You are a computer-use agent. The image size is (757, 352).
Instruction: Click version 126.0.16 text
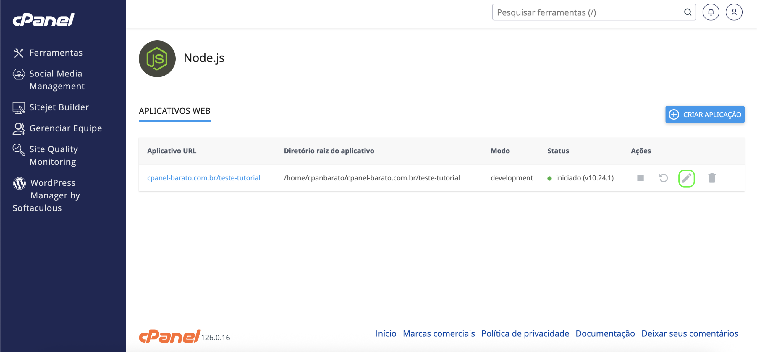(x=216, y=337)
